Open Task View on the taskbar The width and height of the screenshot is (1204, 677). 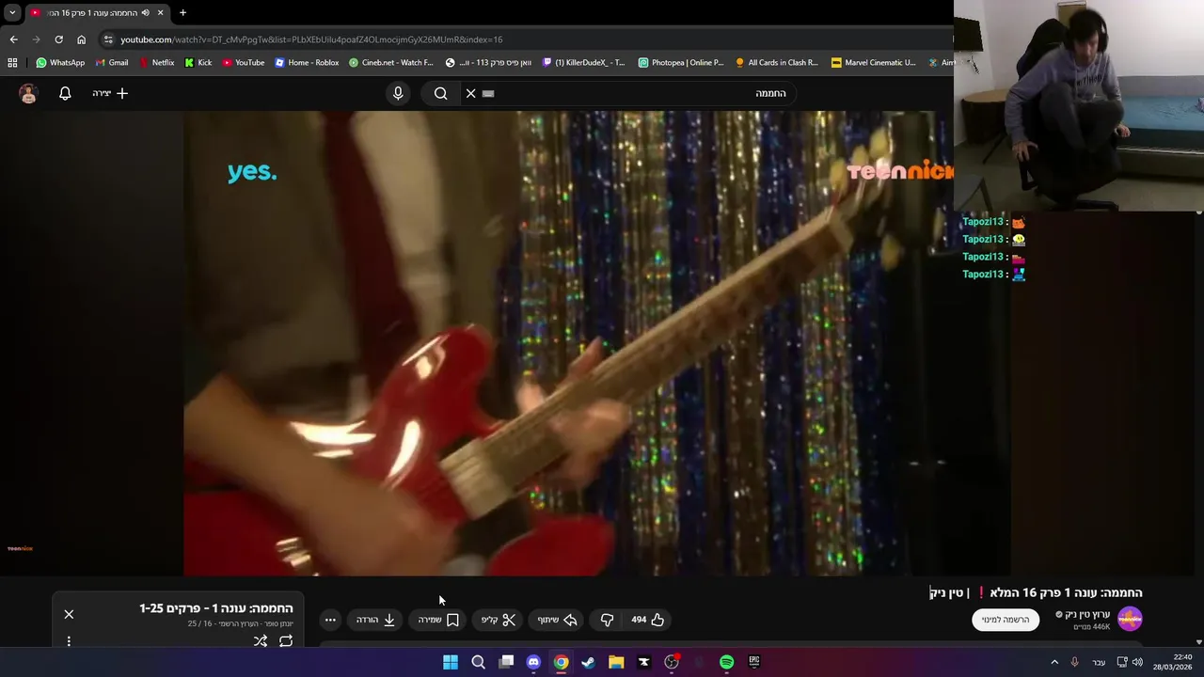[506, 662]
